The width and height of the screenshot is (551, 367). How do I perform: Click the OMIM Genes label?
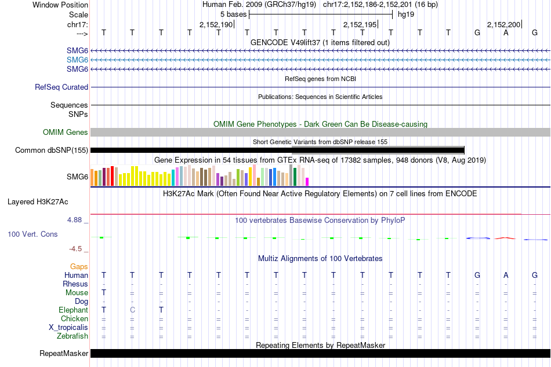66,133
